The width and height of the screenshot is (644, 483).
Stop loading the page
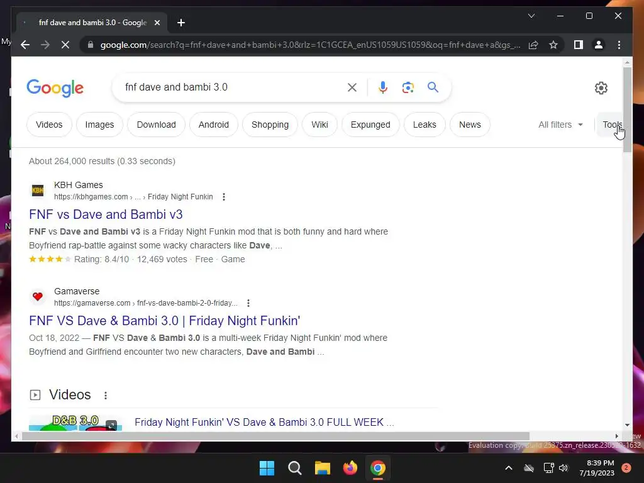tap(65, 45)
